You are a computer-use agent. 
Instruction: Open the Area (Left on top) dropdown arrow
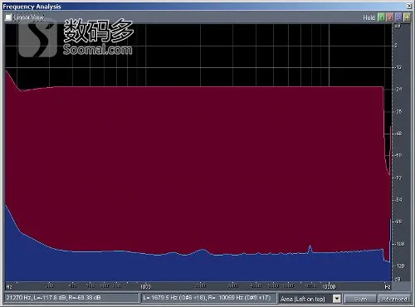[337, 299]
